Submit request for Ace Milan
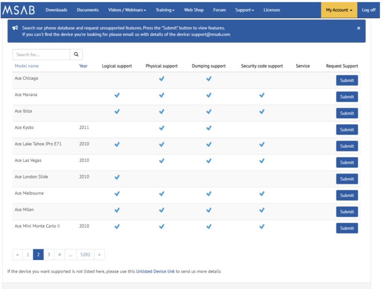382x289 pixels. point(347,212)
